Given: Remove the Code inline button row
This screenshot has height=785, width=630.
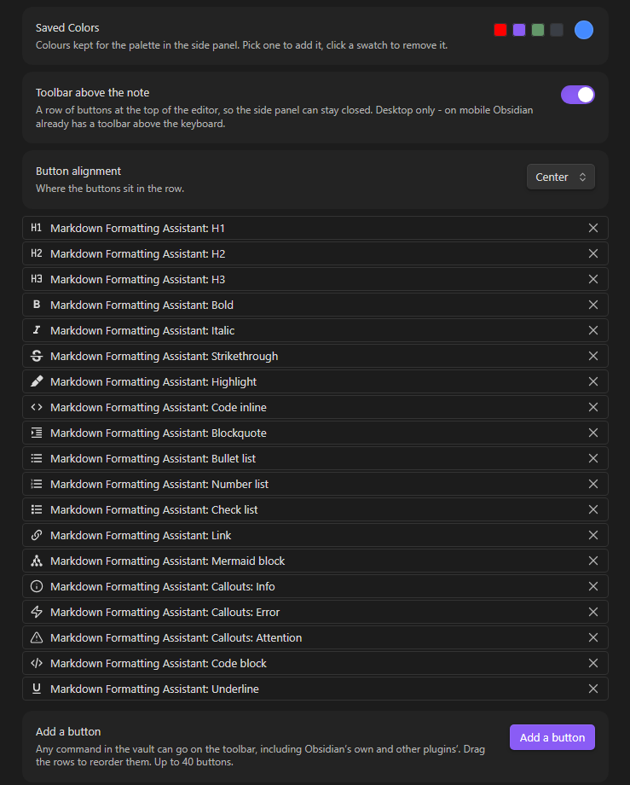Looking at the screenshot, I should pyautogui.click(x=593, y=407).
